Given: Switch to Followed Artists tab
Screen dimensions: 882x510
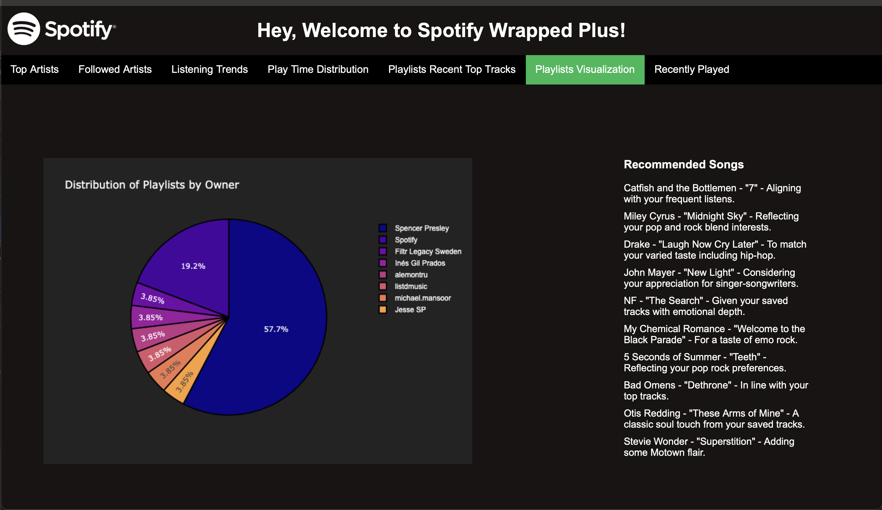Looking at the screenshot, I should pyautogui.click(x=115, y=69).
